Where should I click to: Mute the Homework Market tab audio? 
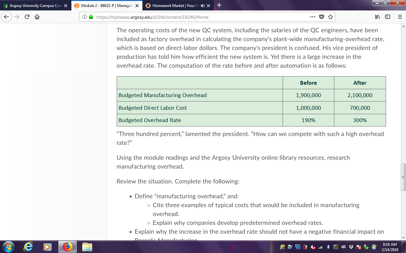click(x=202, y=6)
